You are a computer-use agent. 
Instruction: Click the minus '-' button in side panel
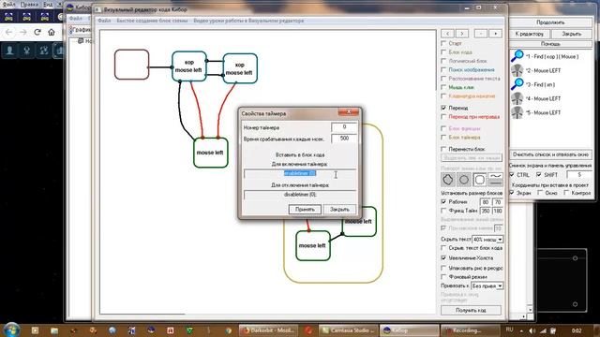[x=481, y=34]
